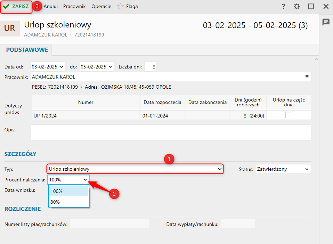Open the Status dropdown Zatwierdzony
This screenshot has width=333, height=244.
click(284, 169)
